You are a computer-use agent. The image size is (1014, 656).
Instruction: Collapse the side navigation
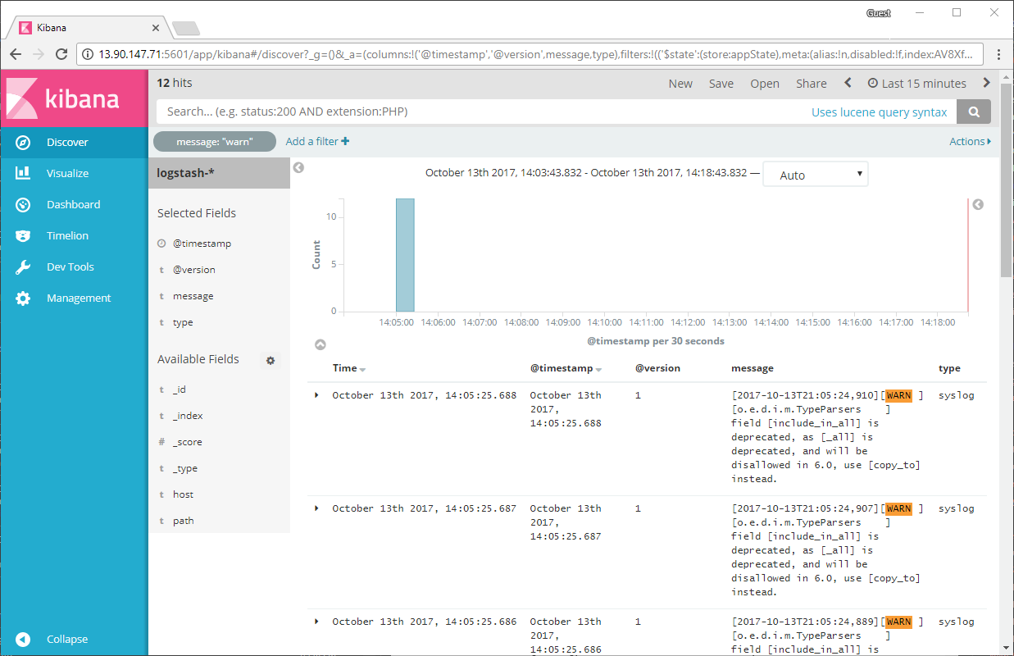pyautogui.click(x=75, y=639)
